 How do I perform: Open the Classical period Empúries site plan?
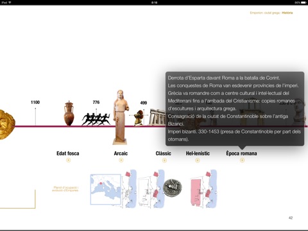[x=151, y=189]
